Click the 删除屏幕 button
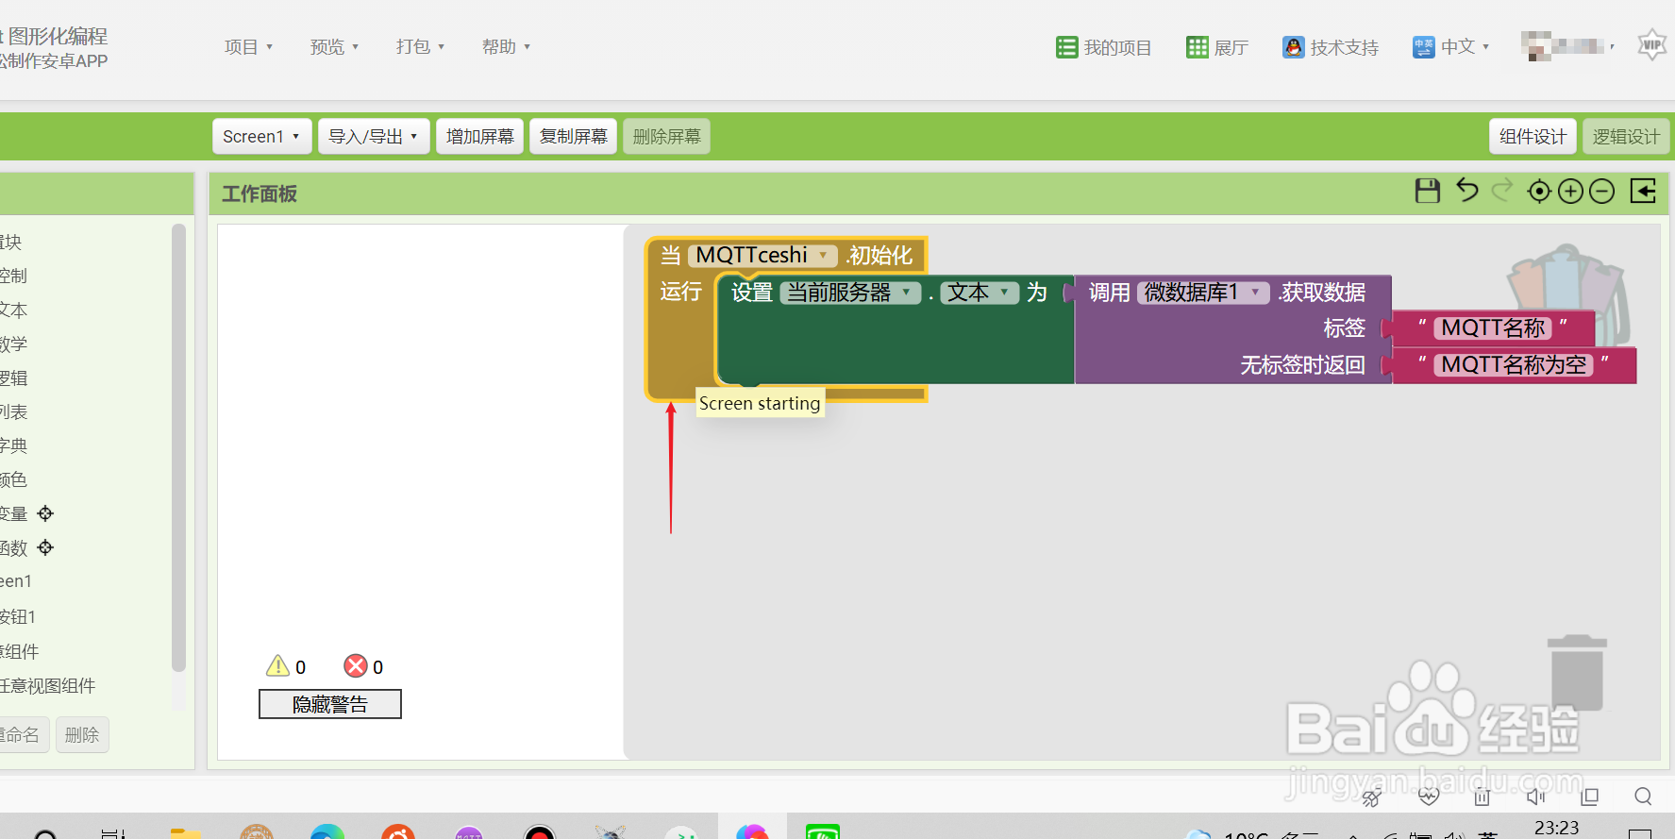 [x=666, y=137]
